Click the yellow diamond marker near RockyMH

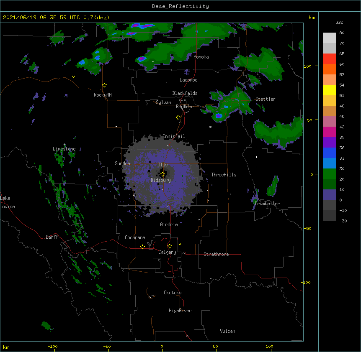tap(105, 85)
